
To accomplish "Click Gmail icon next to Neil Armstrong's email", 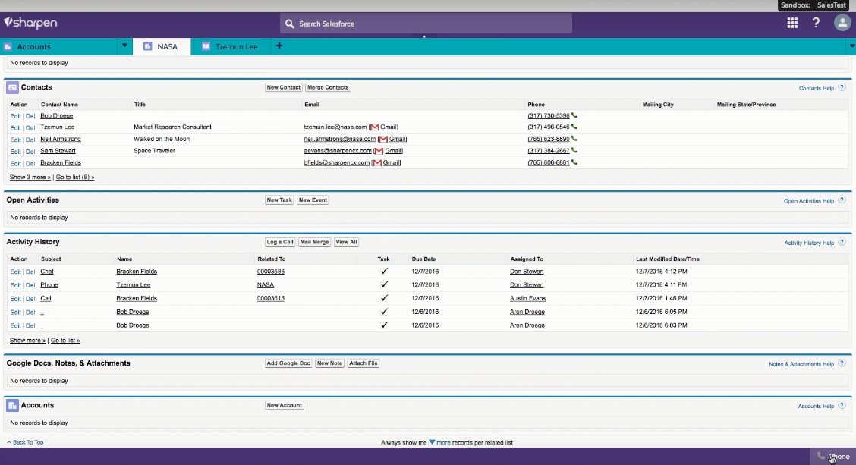I will [383, 140].
